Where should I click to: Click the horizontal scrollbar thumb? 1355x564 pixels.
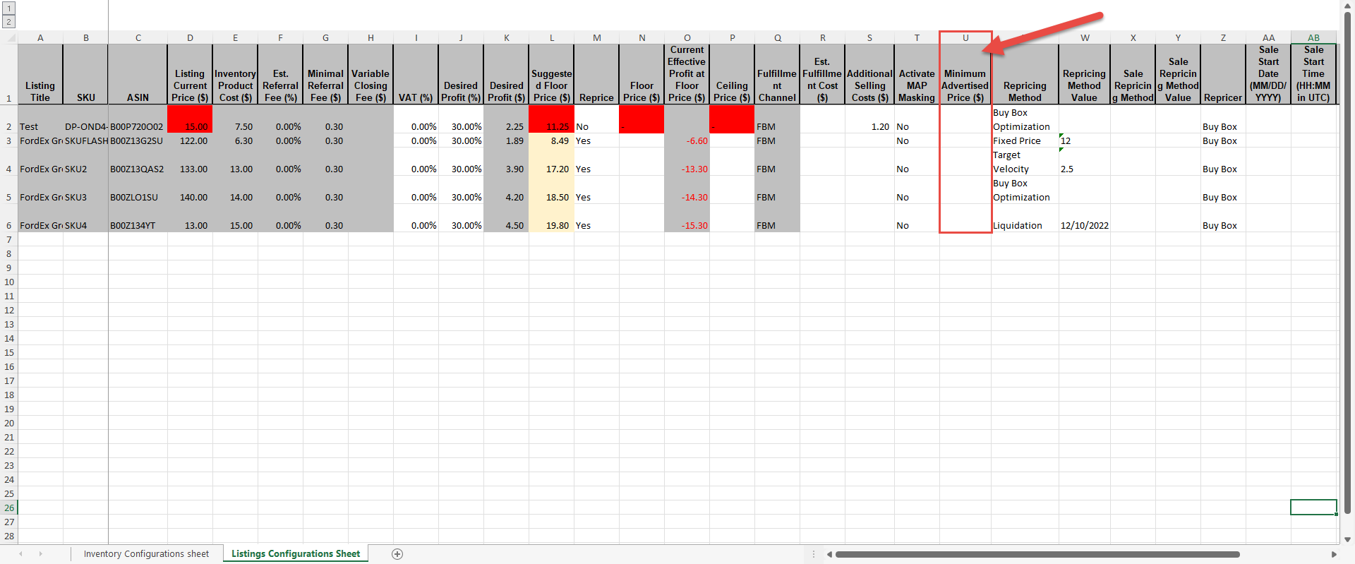click(x=1037, y=554)
